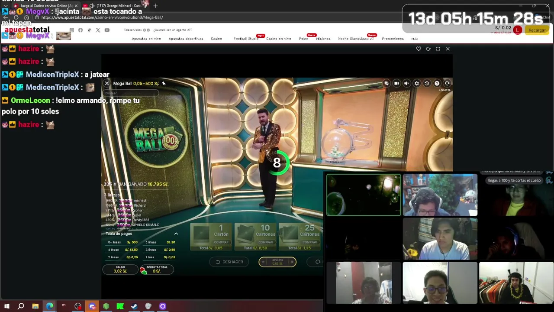The image size is (554, 312).
Task: Toggle the video camera icon in game
Action: pos(396,83)
